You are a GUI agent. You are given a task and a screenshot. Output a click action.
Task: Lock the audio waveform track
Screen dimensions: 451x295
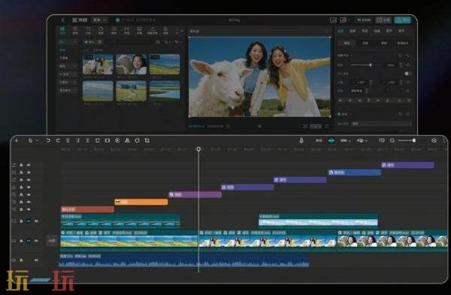[x=21, y=260]
